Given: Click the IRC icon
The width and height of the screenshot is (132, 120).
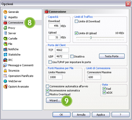Looking at the screenshot, I should [5, 60].
